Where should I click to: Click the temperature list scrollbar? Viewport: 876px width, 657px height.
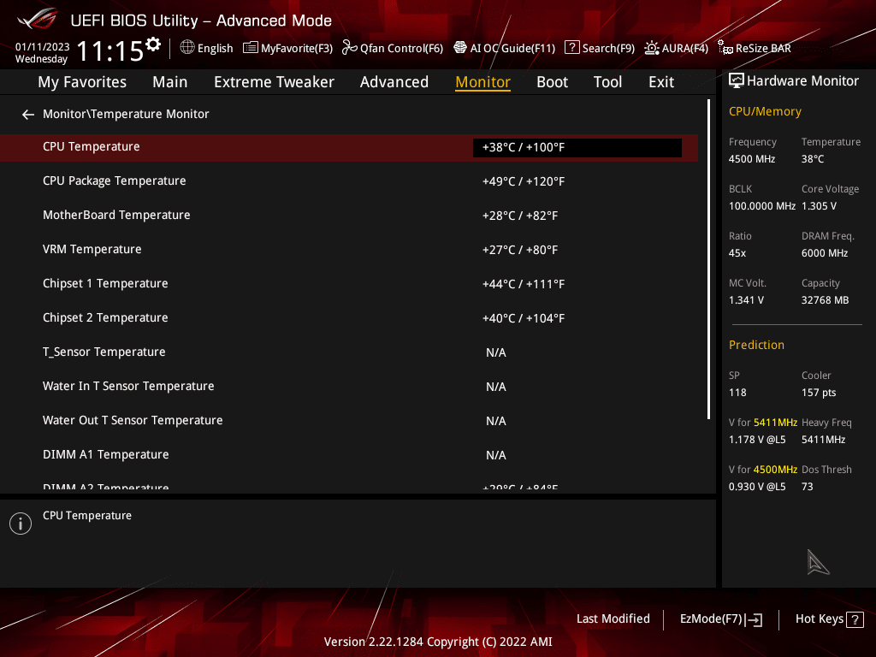708,259
